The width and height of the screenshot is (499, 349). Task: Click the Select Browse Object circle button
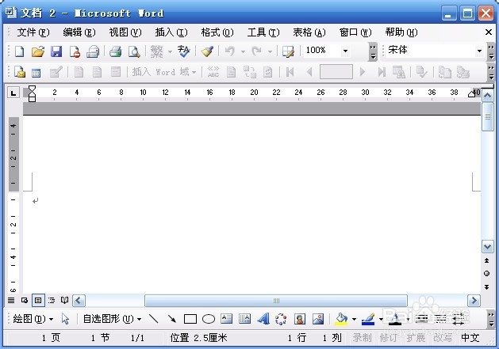point(486,273)
